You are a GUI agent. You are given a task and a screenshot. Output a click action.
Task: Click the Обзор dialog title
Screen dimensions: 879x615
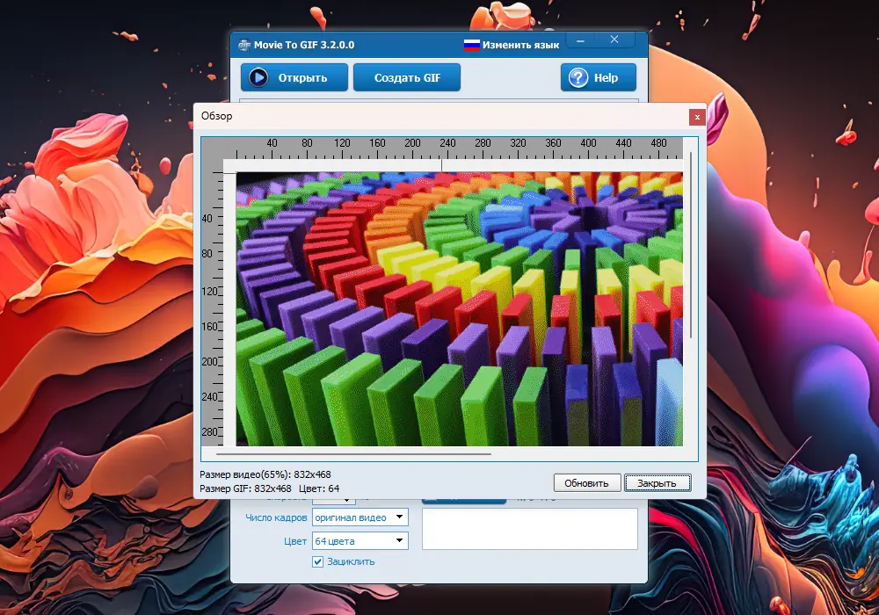tap(217, 116)
